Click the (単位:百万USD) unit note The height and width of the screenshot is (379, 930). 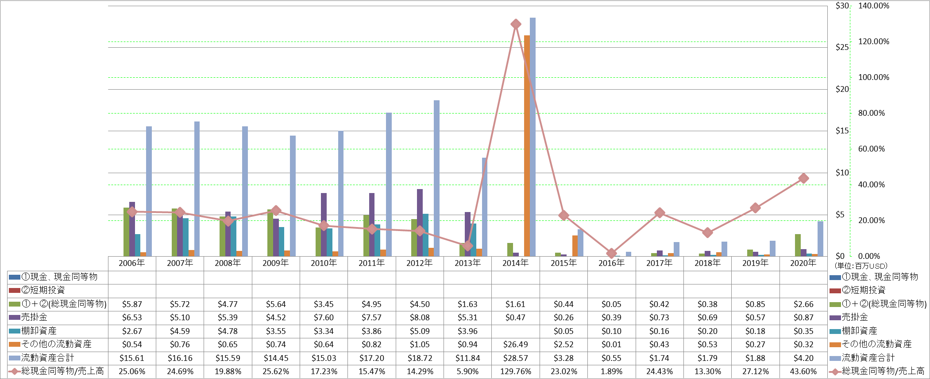point(861,266)
